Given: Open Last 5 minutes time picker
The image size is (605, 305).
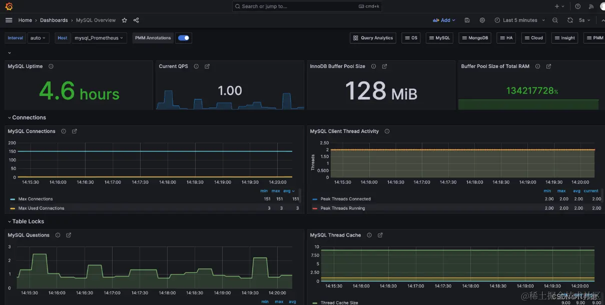Looking at the screenshot, I should (x=516, y=20).
